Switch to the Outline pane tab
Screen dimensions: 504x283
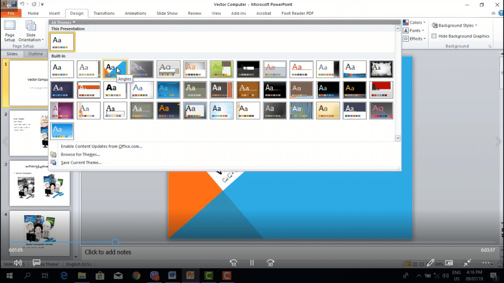35,54
